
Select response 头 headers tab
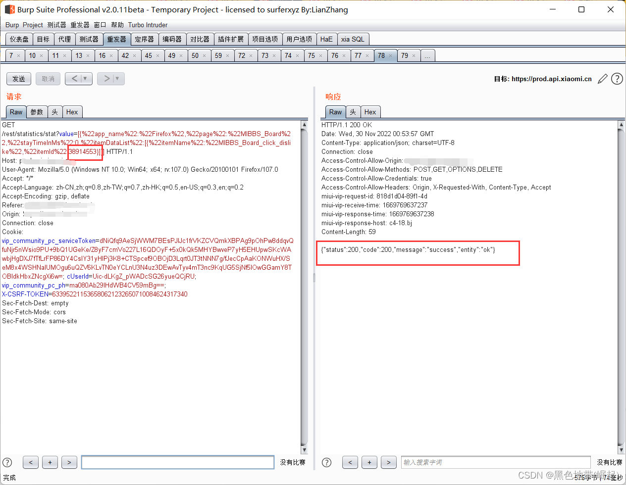coord(353,112)
